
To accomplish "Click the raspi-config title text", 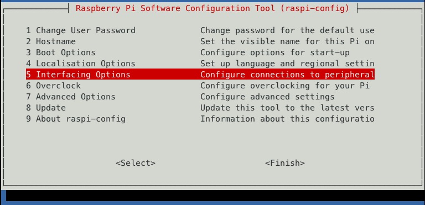I will click(x=212, y=8).
